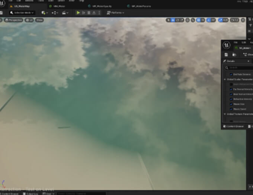Screen dimensions: 253x195
Task: Click the Perspective viewport button
Action: click(x=15, y=20)
